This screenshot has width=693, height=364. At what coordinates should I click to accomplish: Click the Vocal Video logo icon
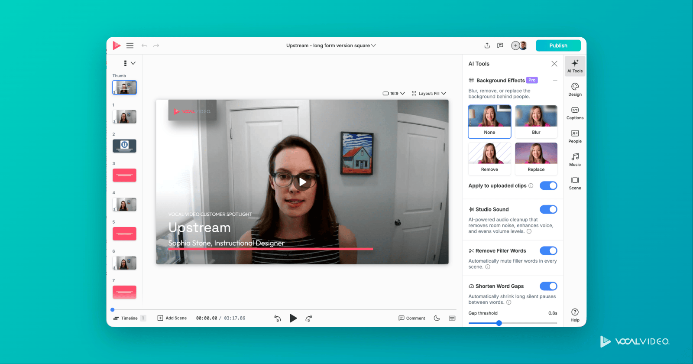pyautogui.click(x=117, y=45)
